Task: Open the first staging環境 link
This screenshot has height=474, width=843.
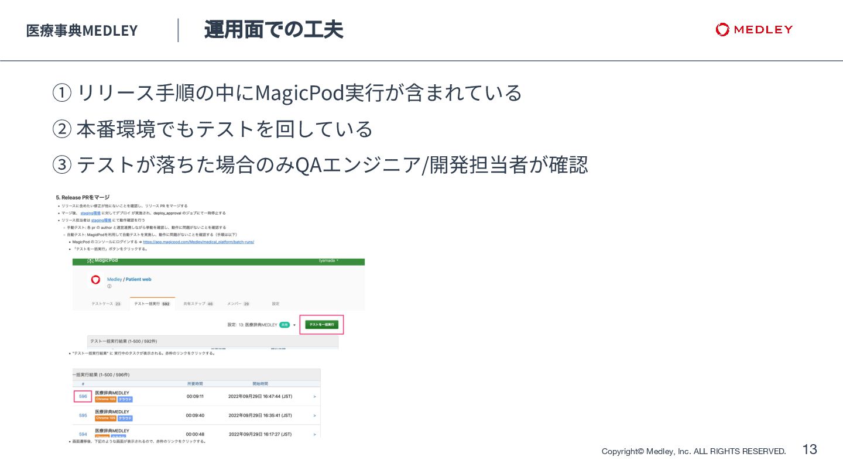Action: point(91,213)
